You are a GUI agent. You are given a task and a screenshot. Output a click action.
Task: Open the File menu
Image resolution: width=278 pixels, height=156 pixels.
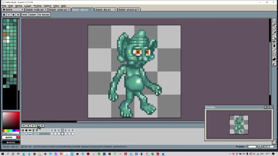4,6
